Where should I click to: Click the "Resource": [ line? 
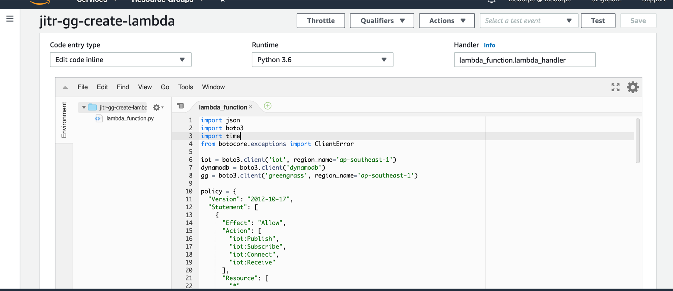pyautogui.click(x=245, y=278)
